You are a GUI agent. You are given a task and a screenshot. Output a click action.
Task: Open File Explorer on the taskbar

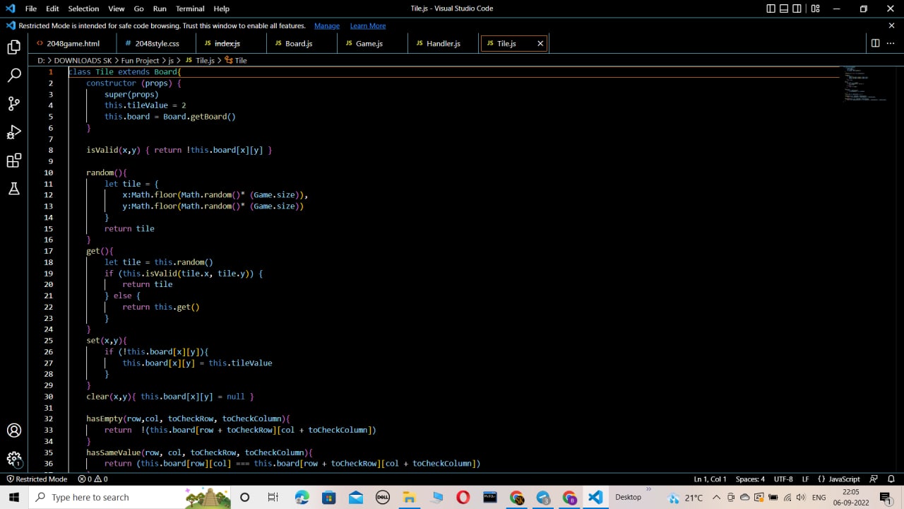(410, 497)
